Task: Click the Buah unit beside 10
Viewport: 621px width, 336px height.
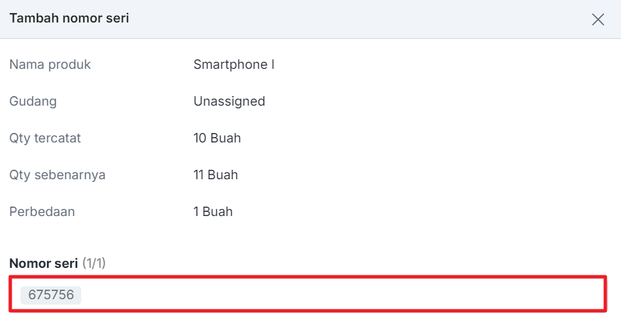Action: tap(226, 138)
